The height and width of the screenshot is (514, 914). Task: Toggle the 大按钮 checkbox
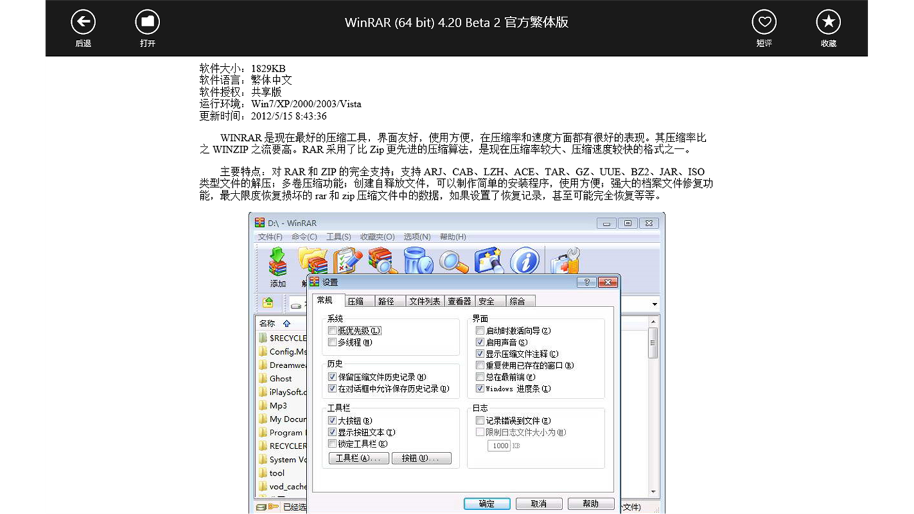332,421
